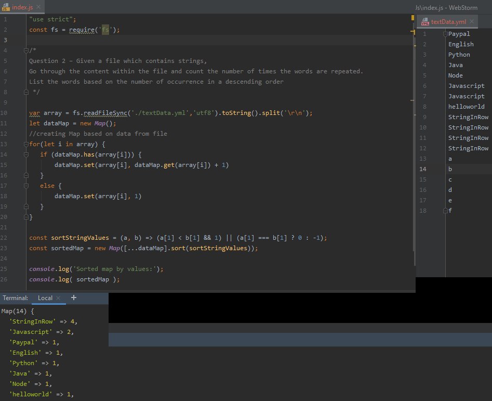
Task: Click "'helloworld' => 1" terminal line
Action: point(42,394)
